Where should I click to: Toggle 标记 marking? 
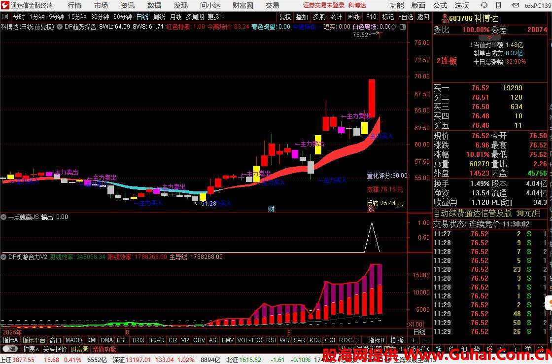[388, 17]
